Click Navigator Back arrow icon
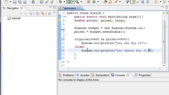 tap(21, 13)
